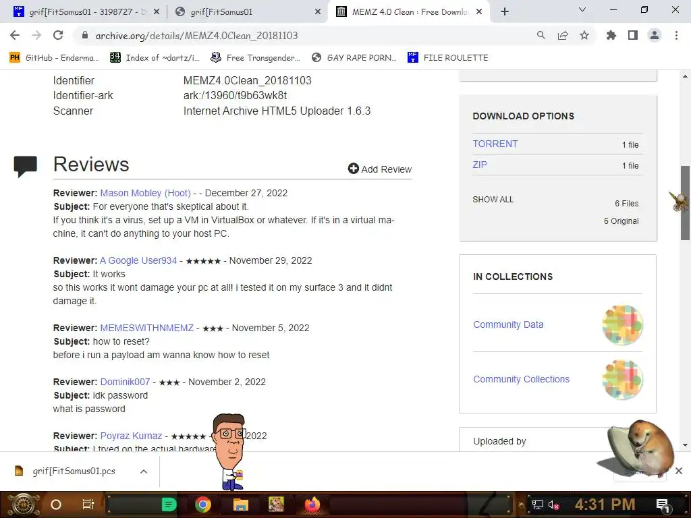Screen dimensions: 691x518
Task: Open the Extensions puzzle icon
Action: [x=611, y=35]
